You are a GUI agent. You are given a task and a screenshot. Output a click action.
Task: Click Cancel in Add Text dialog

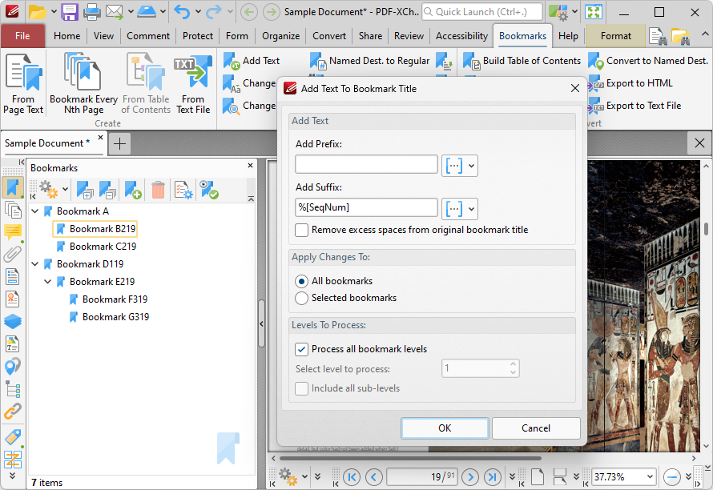point(536,428)
